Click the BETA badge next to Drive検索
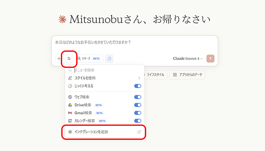 (99, 105)
